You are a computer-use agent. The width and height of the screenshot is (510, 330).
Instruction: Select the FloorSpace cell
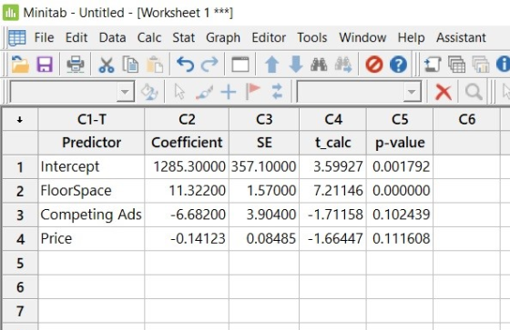pos(91,191)
